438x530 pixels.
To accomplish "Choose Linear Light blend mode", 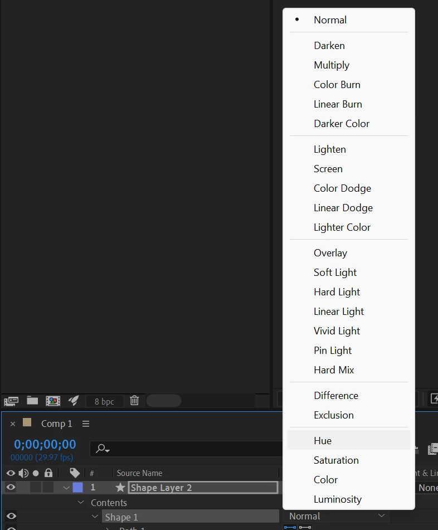I will point(348,312).
